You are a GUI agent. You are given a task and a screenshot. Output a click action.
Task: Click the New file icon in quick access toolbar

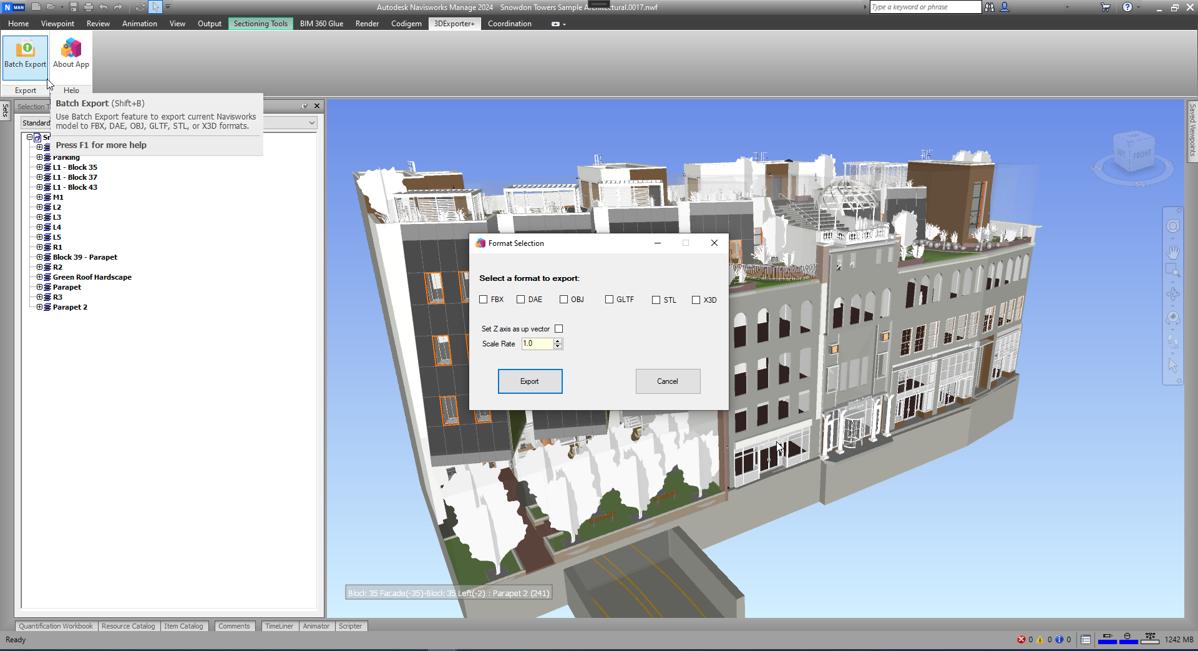pyautogui.click(x=36, y=7)
